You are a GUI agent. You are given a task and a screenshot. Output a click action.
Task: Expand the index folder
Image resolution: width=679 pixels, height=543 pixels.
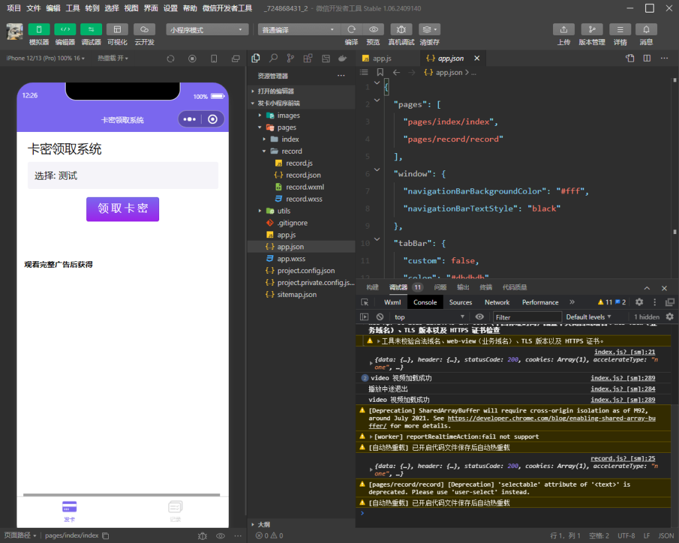click(x=302, y=139)
